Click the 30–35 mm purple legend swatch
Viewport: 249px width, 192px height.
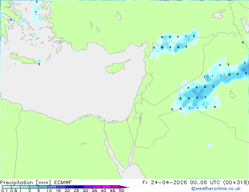click(x=88, y=187)
